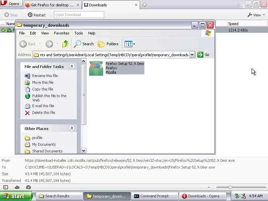Screen dimensions: 268x201
Task: Close the Downloads tab in Opera
Action: click(x=136, y=5)
